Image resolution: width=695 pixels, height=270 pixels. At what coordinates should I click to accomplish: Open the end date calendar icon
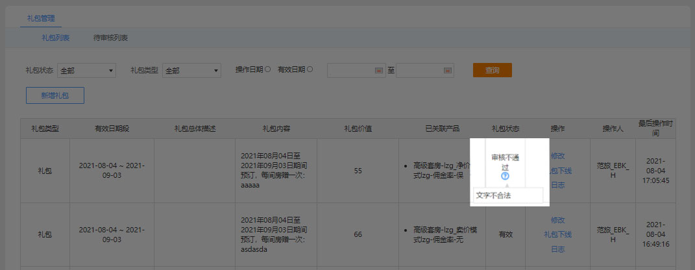(x=447, y=71)
